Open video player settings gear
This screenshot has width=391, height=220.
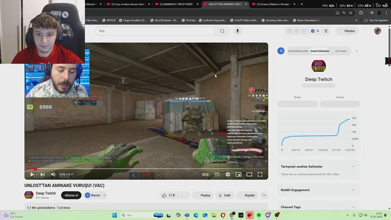click(x=228, y=174)
